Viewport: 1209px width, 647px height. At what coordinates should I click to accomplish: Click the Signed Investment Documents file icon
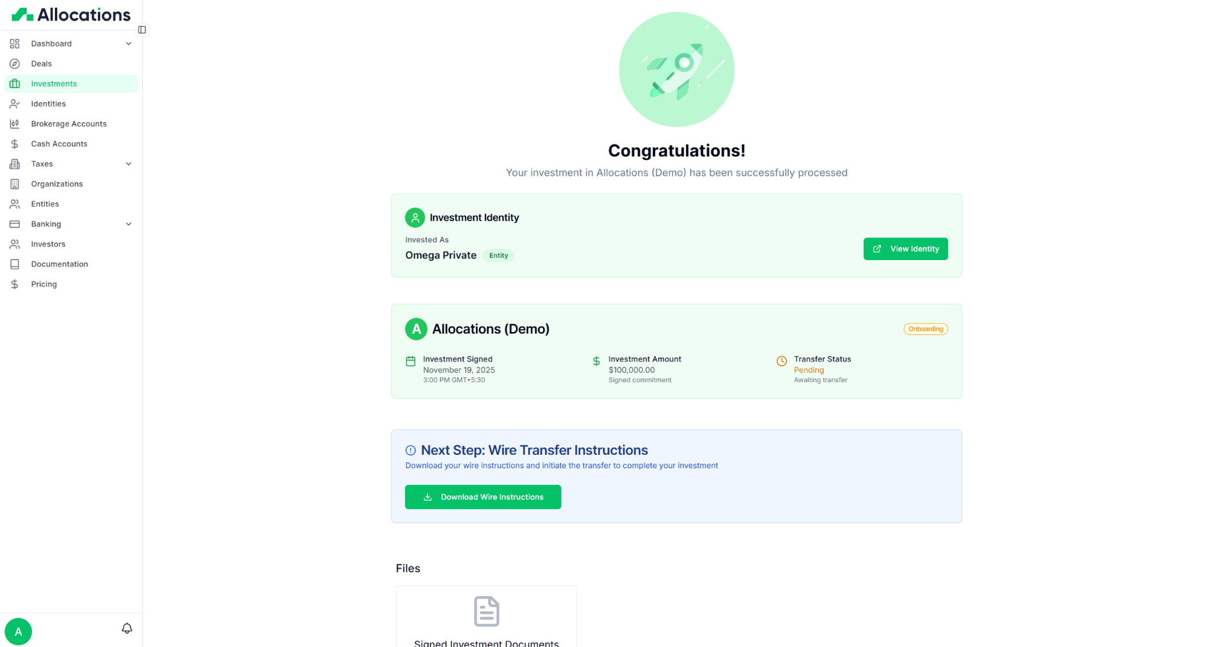(x=486, y=611)
